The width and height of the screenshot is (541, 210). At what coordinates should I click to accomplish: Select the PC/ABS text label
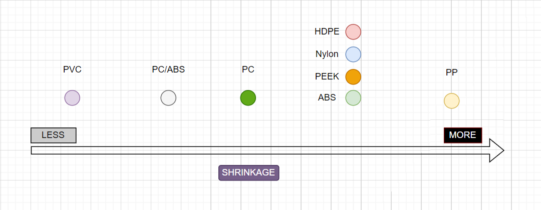click(x=168, y=69)
